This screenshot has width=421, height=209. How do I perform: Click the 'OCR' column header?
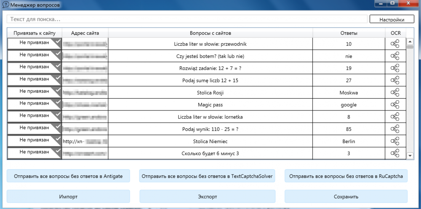(x=395, y=33)
